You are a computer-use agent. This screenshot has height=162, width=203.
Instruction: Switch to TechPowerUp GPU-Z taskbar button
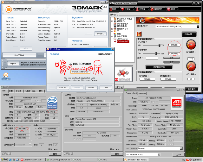[x=59, y=160]
